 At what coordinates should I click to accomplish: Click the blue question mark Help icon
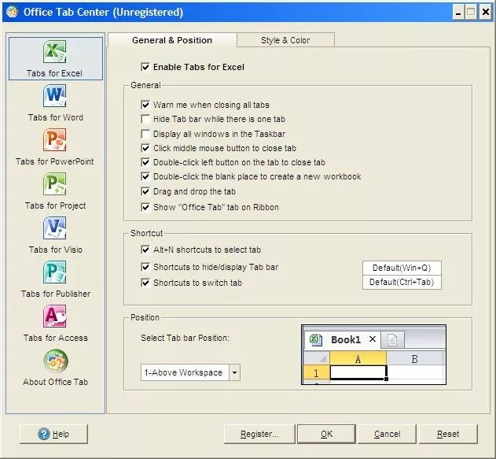pyautogui.click(x=44, y=434)
